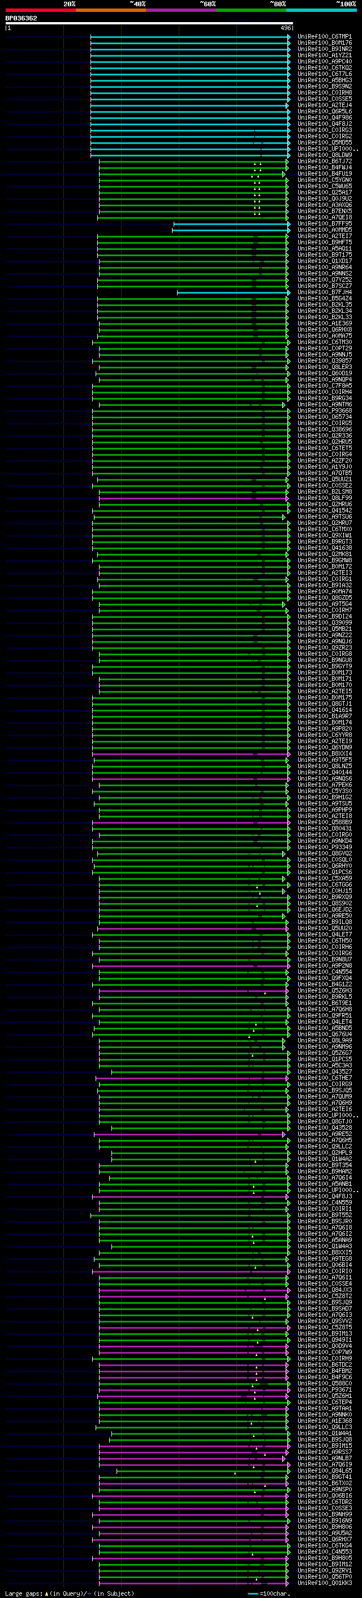This screenshot has width=362, height=1598.
Task: Click the query name BP036362
Action: click(21, 19)
